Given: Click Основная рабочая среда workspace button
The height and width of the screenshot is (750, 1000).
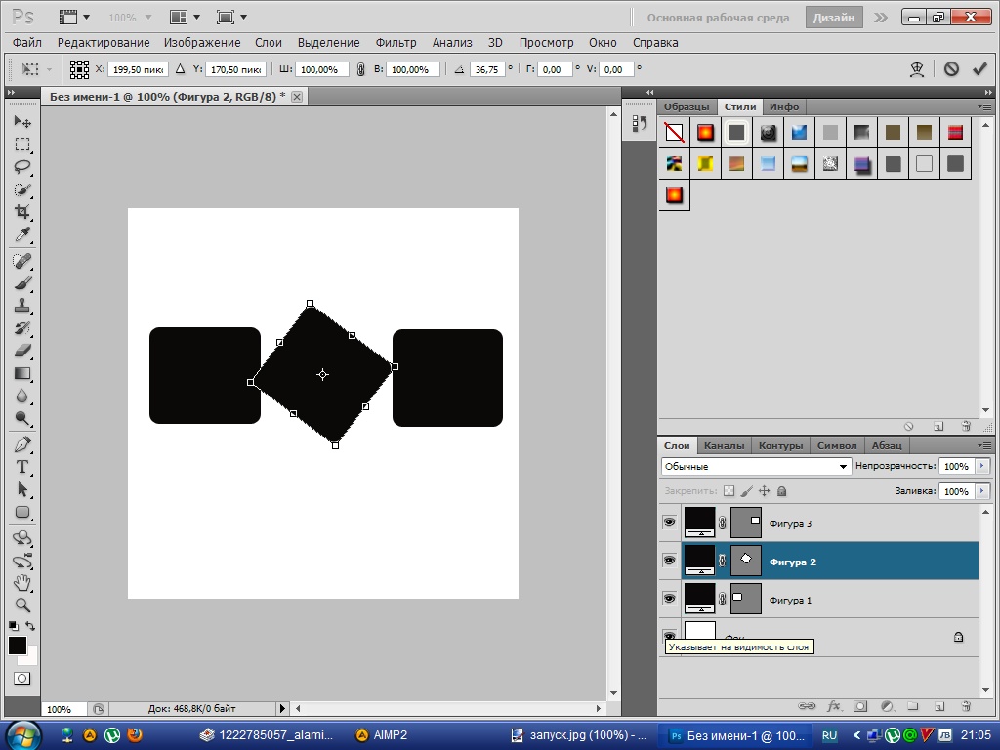Looking at the screenshot, I should (x=718, y=18).
